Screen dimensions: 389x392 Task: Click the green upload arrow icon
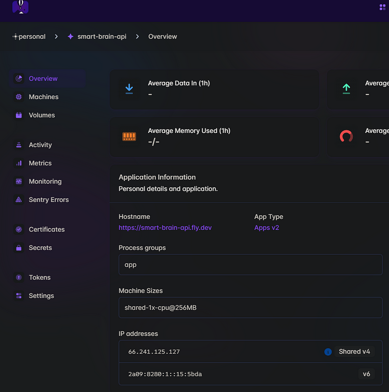pos(346,89)
